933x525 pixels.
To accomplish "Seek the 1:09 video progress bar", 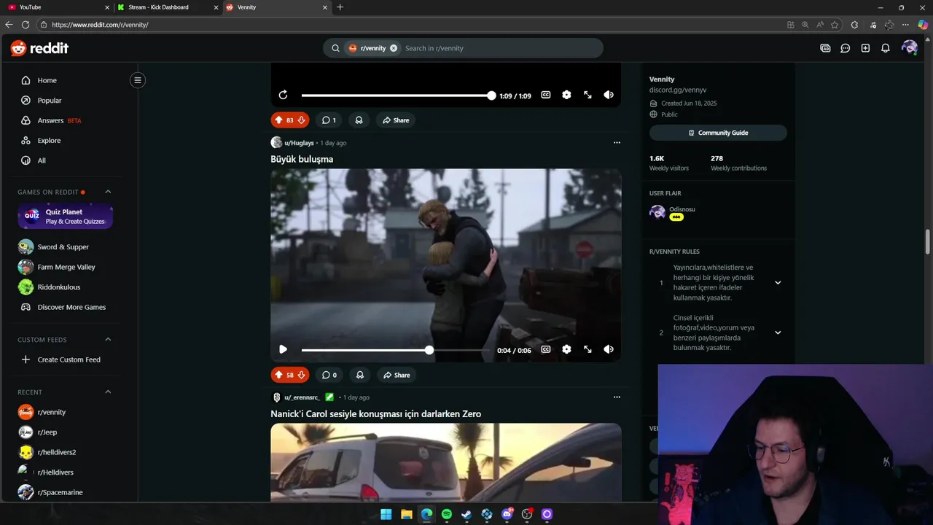I will tap(397, 96).
